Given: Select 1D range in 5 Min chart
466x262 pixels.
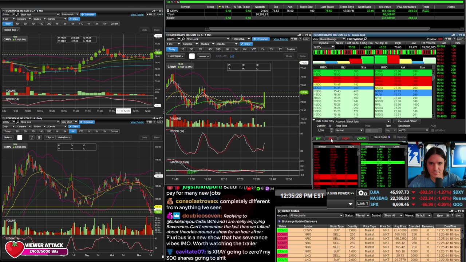Looking at the screenshot, I should coord(17,24).
